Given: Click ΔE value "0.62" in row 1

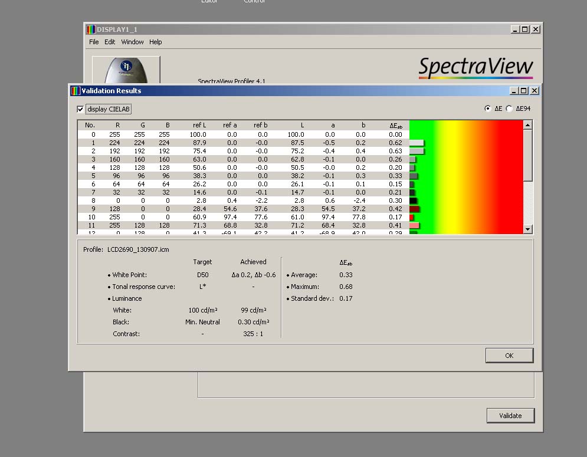Looking at the screenshot, I should click(x=395, y=143).
